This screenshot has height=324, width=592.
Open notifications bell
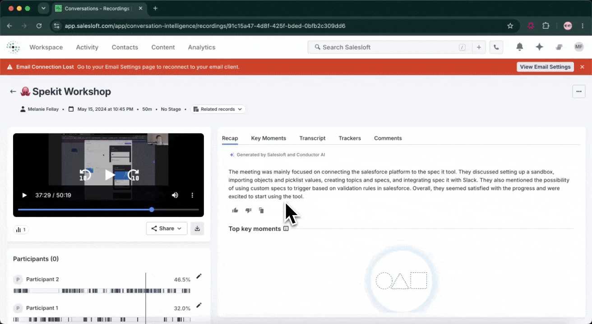coord(520,47)
